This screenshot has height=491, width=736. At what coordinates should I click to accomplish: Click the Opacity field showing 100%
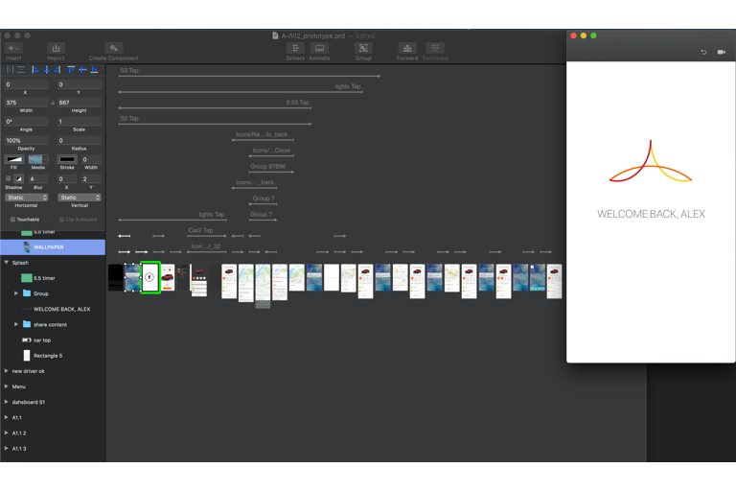(x=26, y=140)
